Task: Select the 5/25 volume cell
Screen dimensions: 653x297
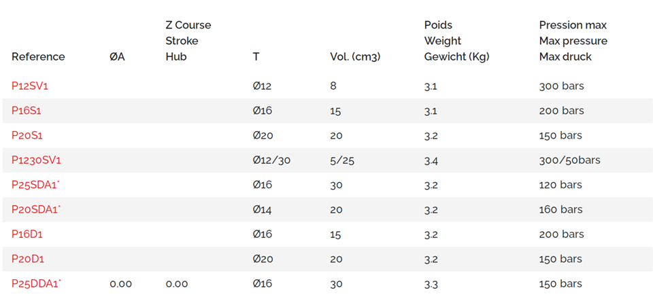Action: [342, 160]
